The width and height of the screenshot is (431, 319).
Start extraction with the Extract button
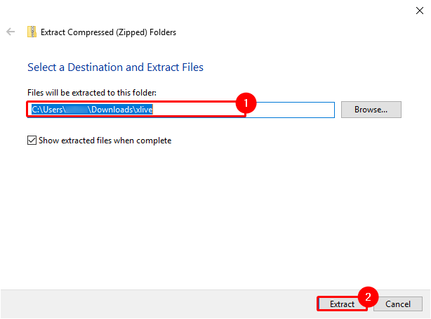tap(341, 304)
